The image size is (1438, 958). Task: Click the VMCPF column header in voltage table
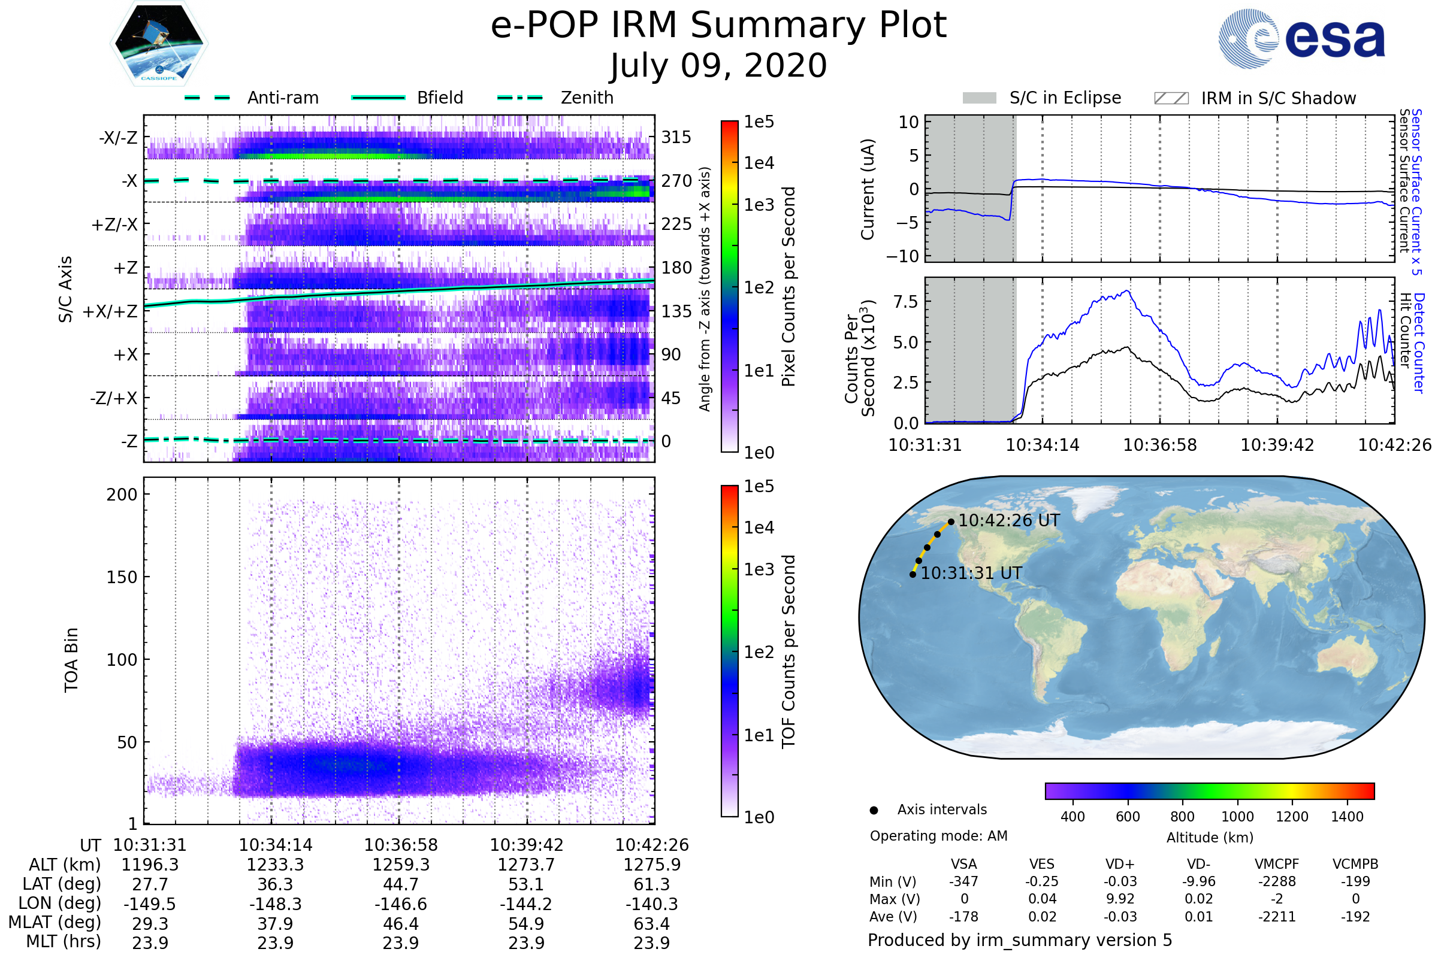click(1277, 864)
